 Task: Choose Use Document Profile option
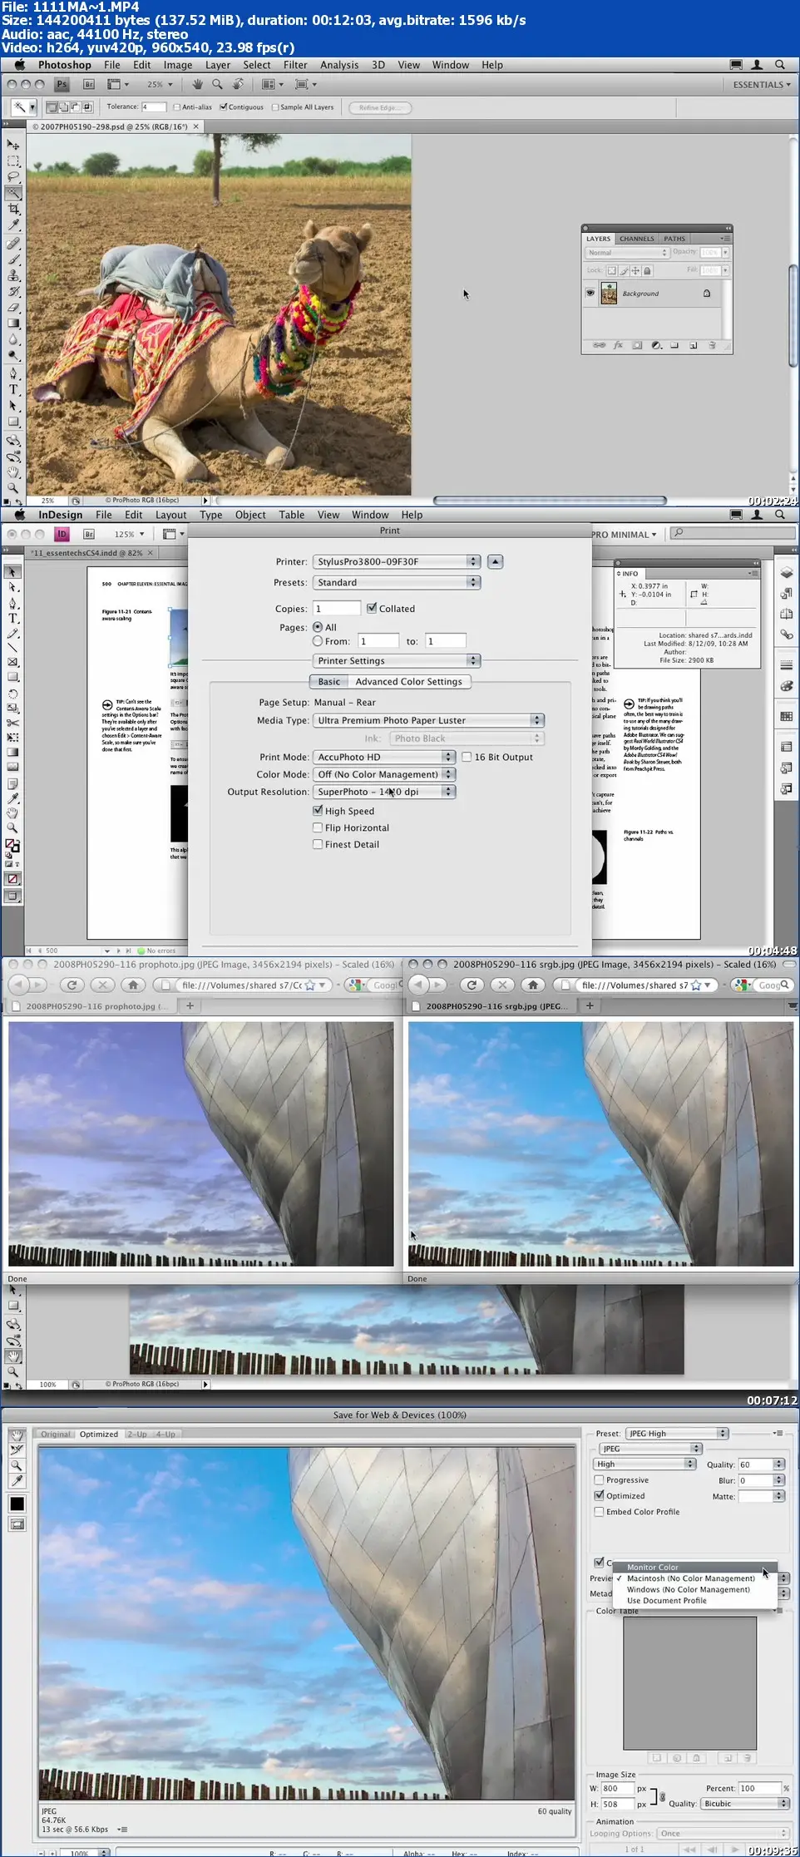[667, 1600]
